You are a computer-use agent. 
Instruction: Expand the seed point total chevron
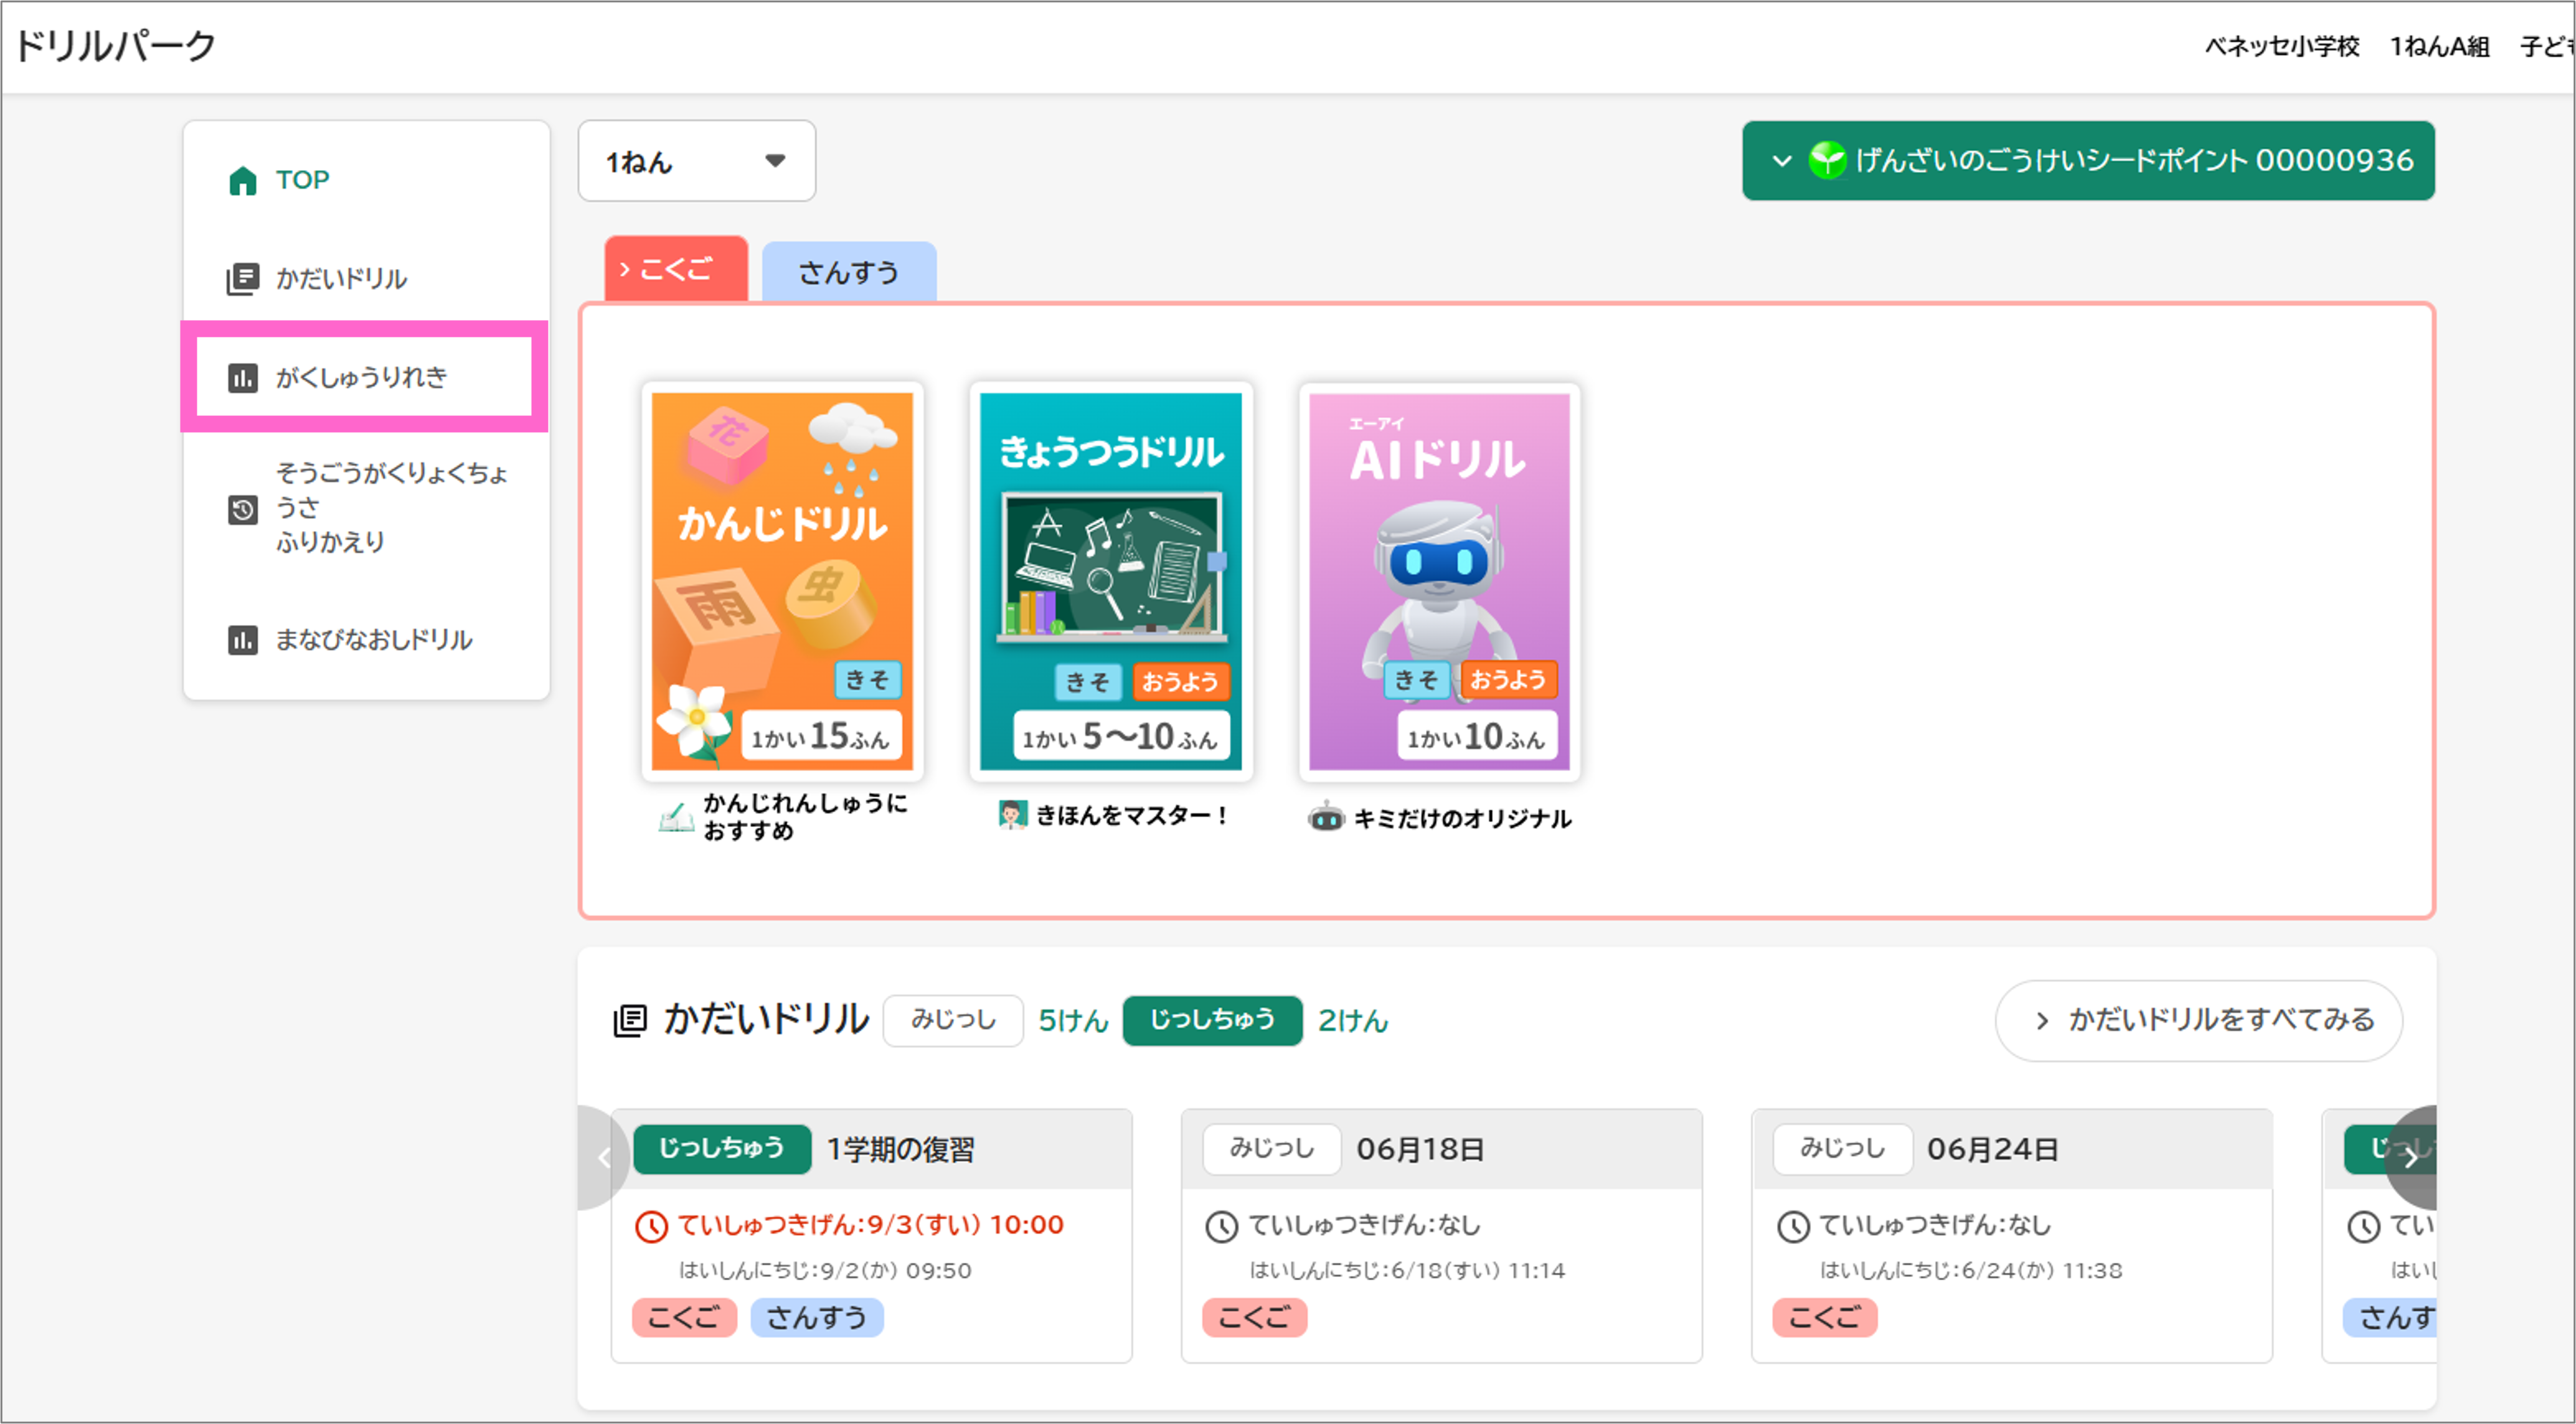1781,161
